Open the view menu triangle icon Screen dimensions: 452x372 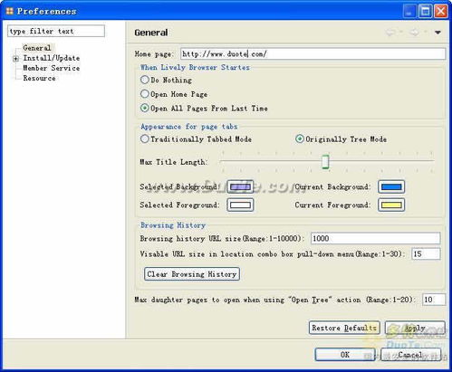click(438, 33)
